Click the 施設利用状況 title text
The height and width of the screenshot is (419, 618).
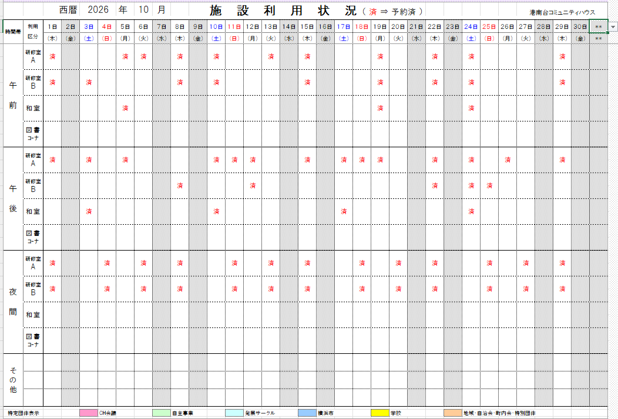pyautogui.click(x=283, y=11)
